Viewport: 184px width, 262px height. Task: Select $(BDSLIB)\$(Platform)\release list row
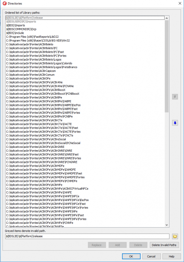pyautogui.click(x=85, y=18)
